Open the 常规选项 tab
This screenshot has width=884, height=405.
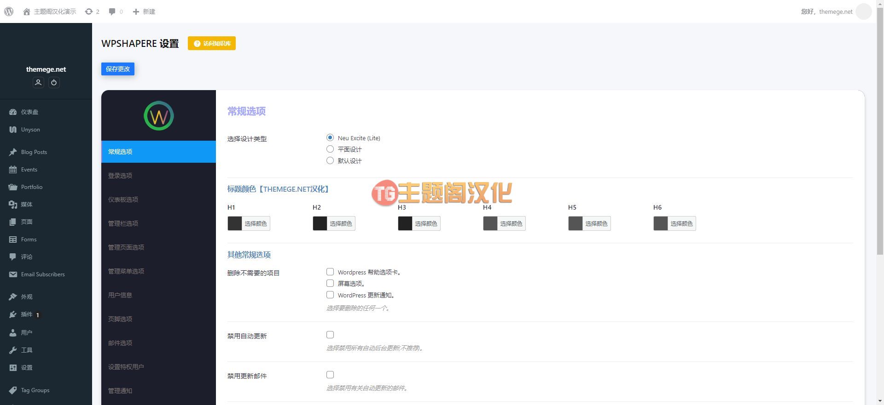[158, 152]
